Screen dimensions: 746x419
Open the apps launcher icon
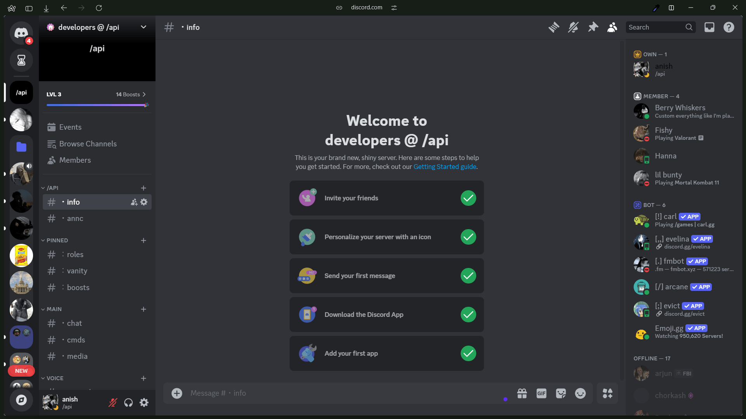point(608,393)
